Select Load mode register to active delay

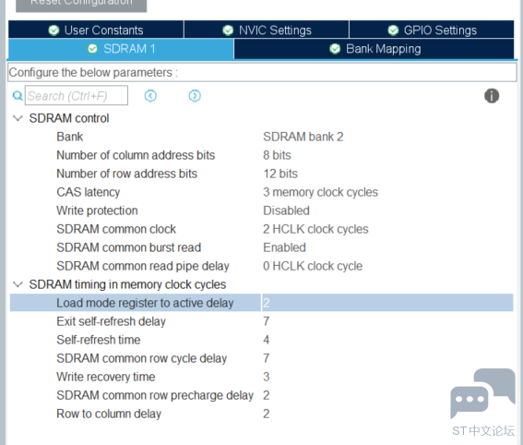[x=145, y=303]
